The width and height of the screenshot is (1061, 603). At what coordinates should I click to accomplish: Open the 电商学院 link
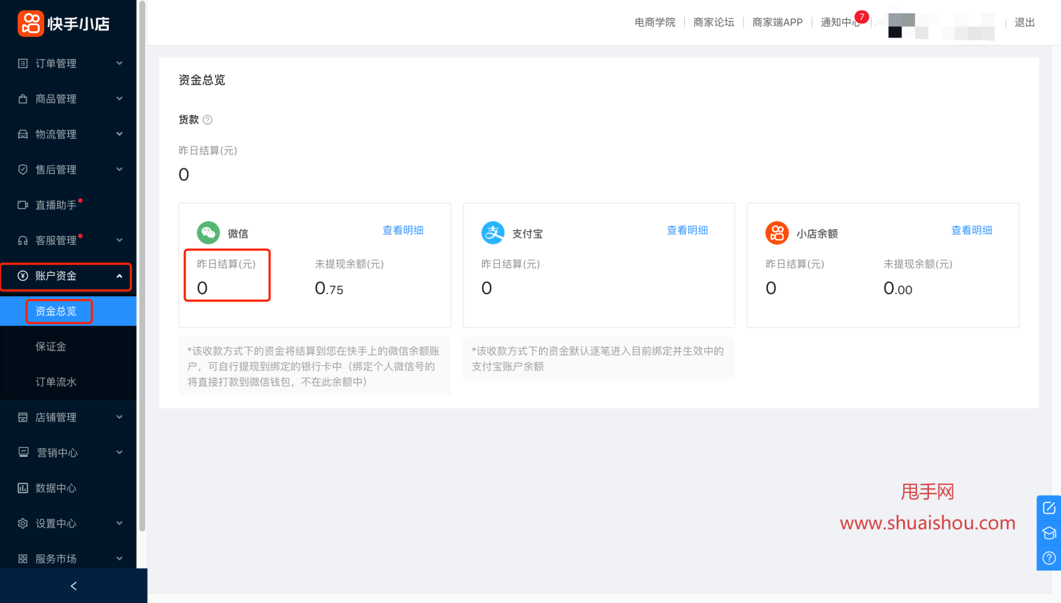point(655,23)
